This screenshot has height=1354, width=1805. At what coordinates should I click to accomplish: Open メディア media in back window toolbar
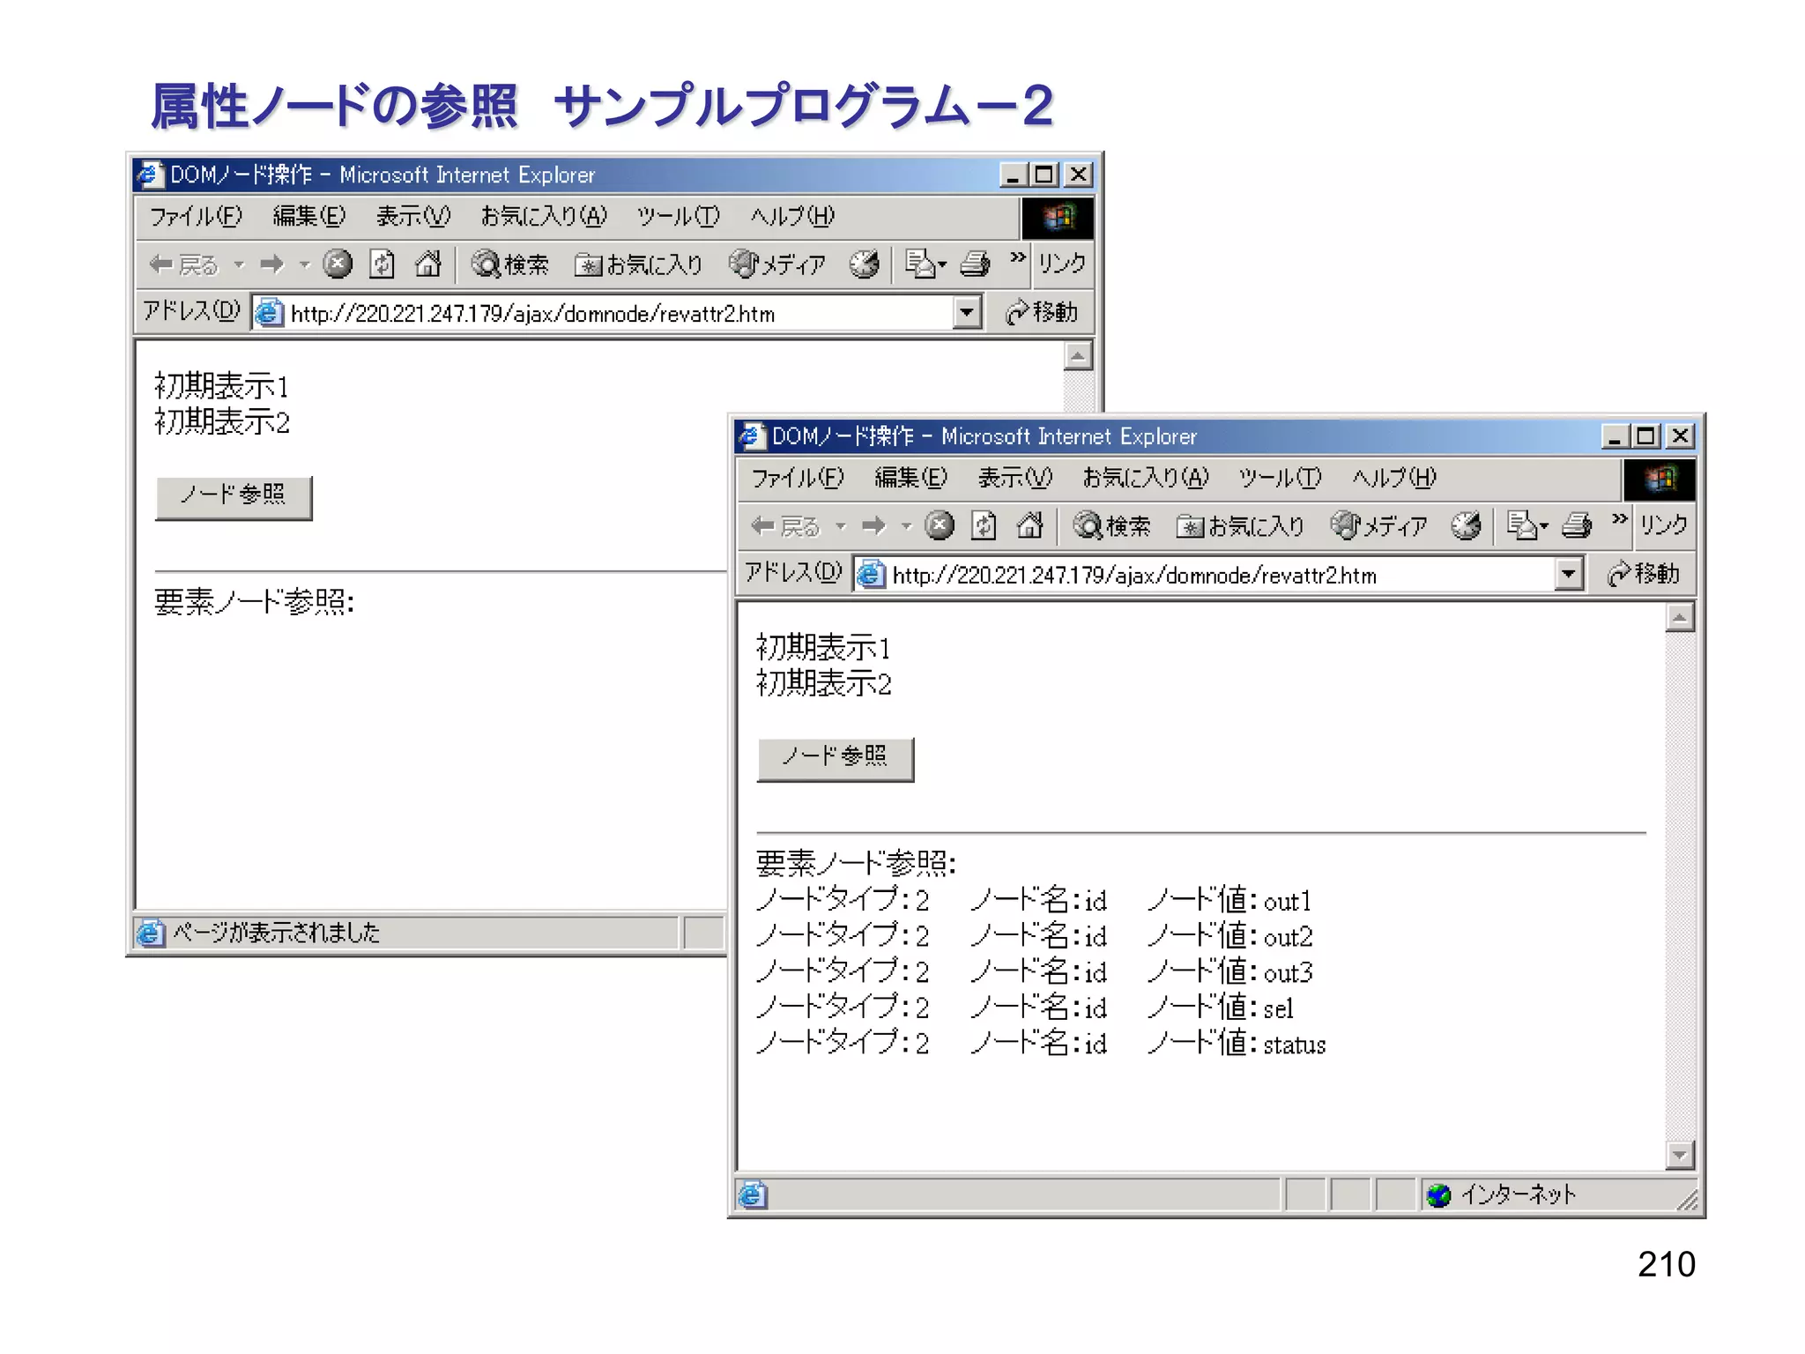[777, 264]
